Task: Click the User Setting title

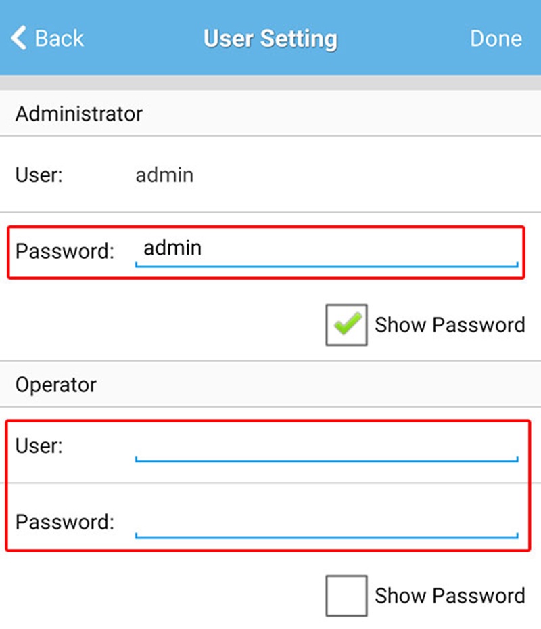Action: (270, 39)
